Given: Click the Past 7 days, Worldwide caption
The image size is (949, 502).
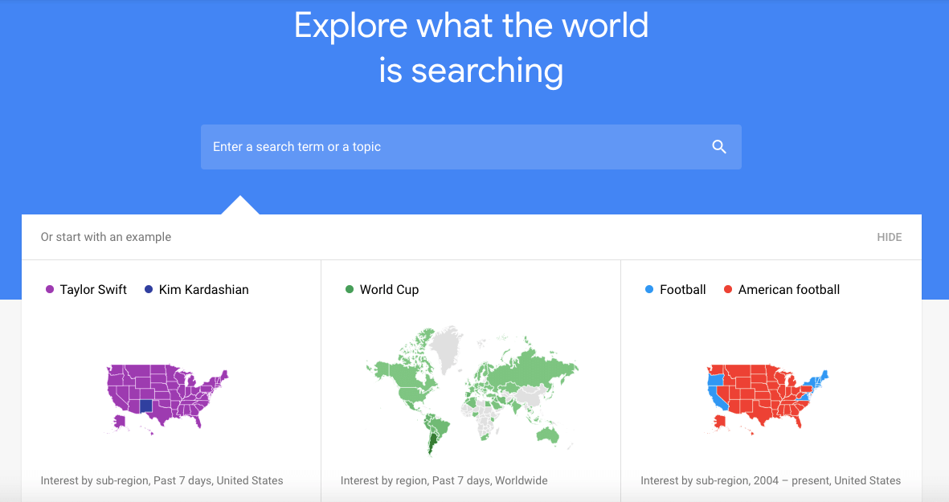Looking at the screenshot, I should (x=444, y=480).
